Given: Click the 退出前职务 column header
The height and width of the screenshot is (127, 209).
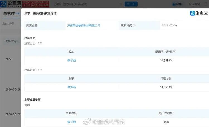Looking at the screenshot, I should click(166, 113).
